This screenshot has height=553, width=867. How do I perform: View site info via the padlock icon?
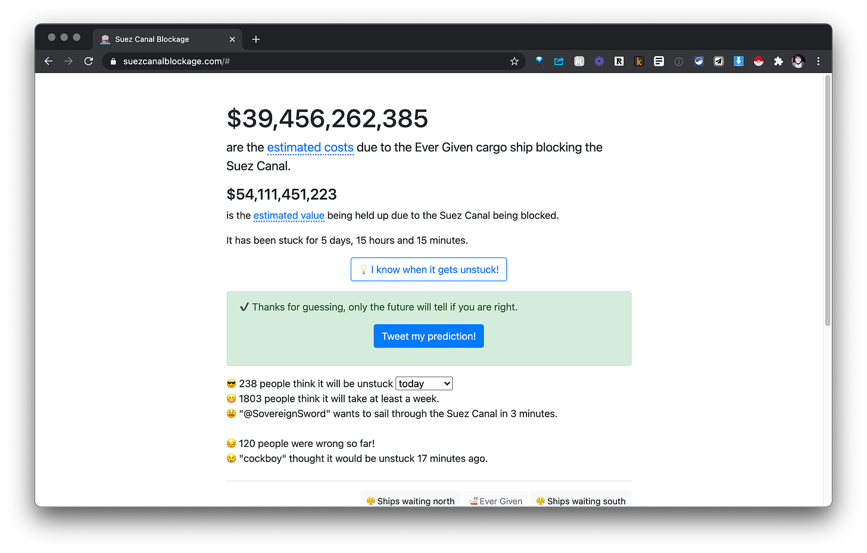point(114,61)
